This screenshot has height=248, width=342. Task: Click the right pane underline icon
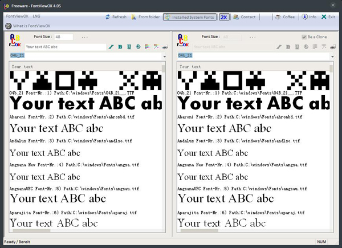point(297,47)
